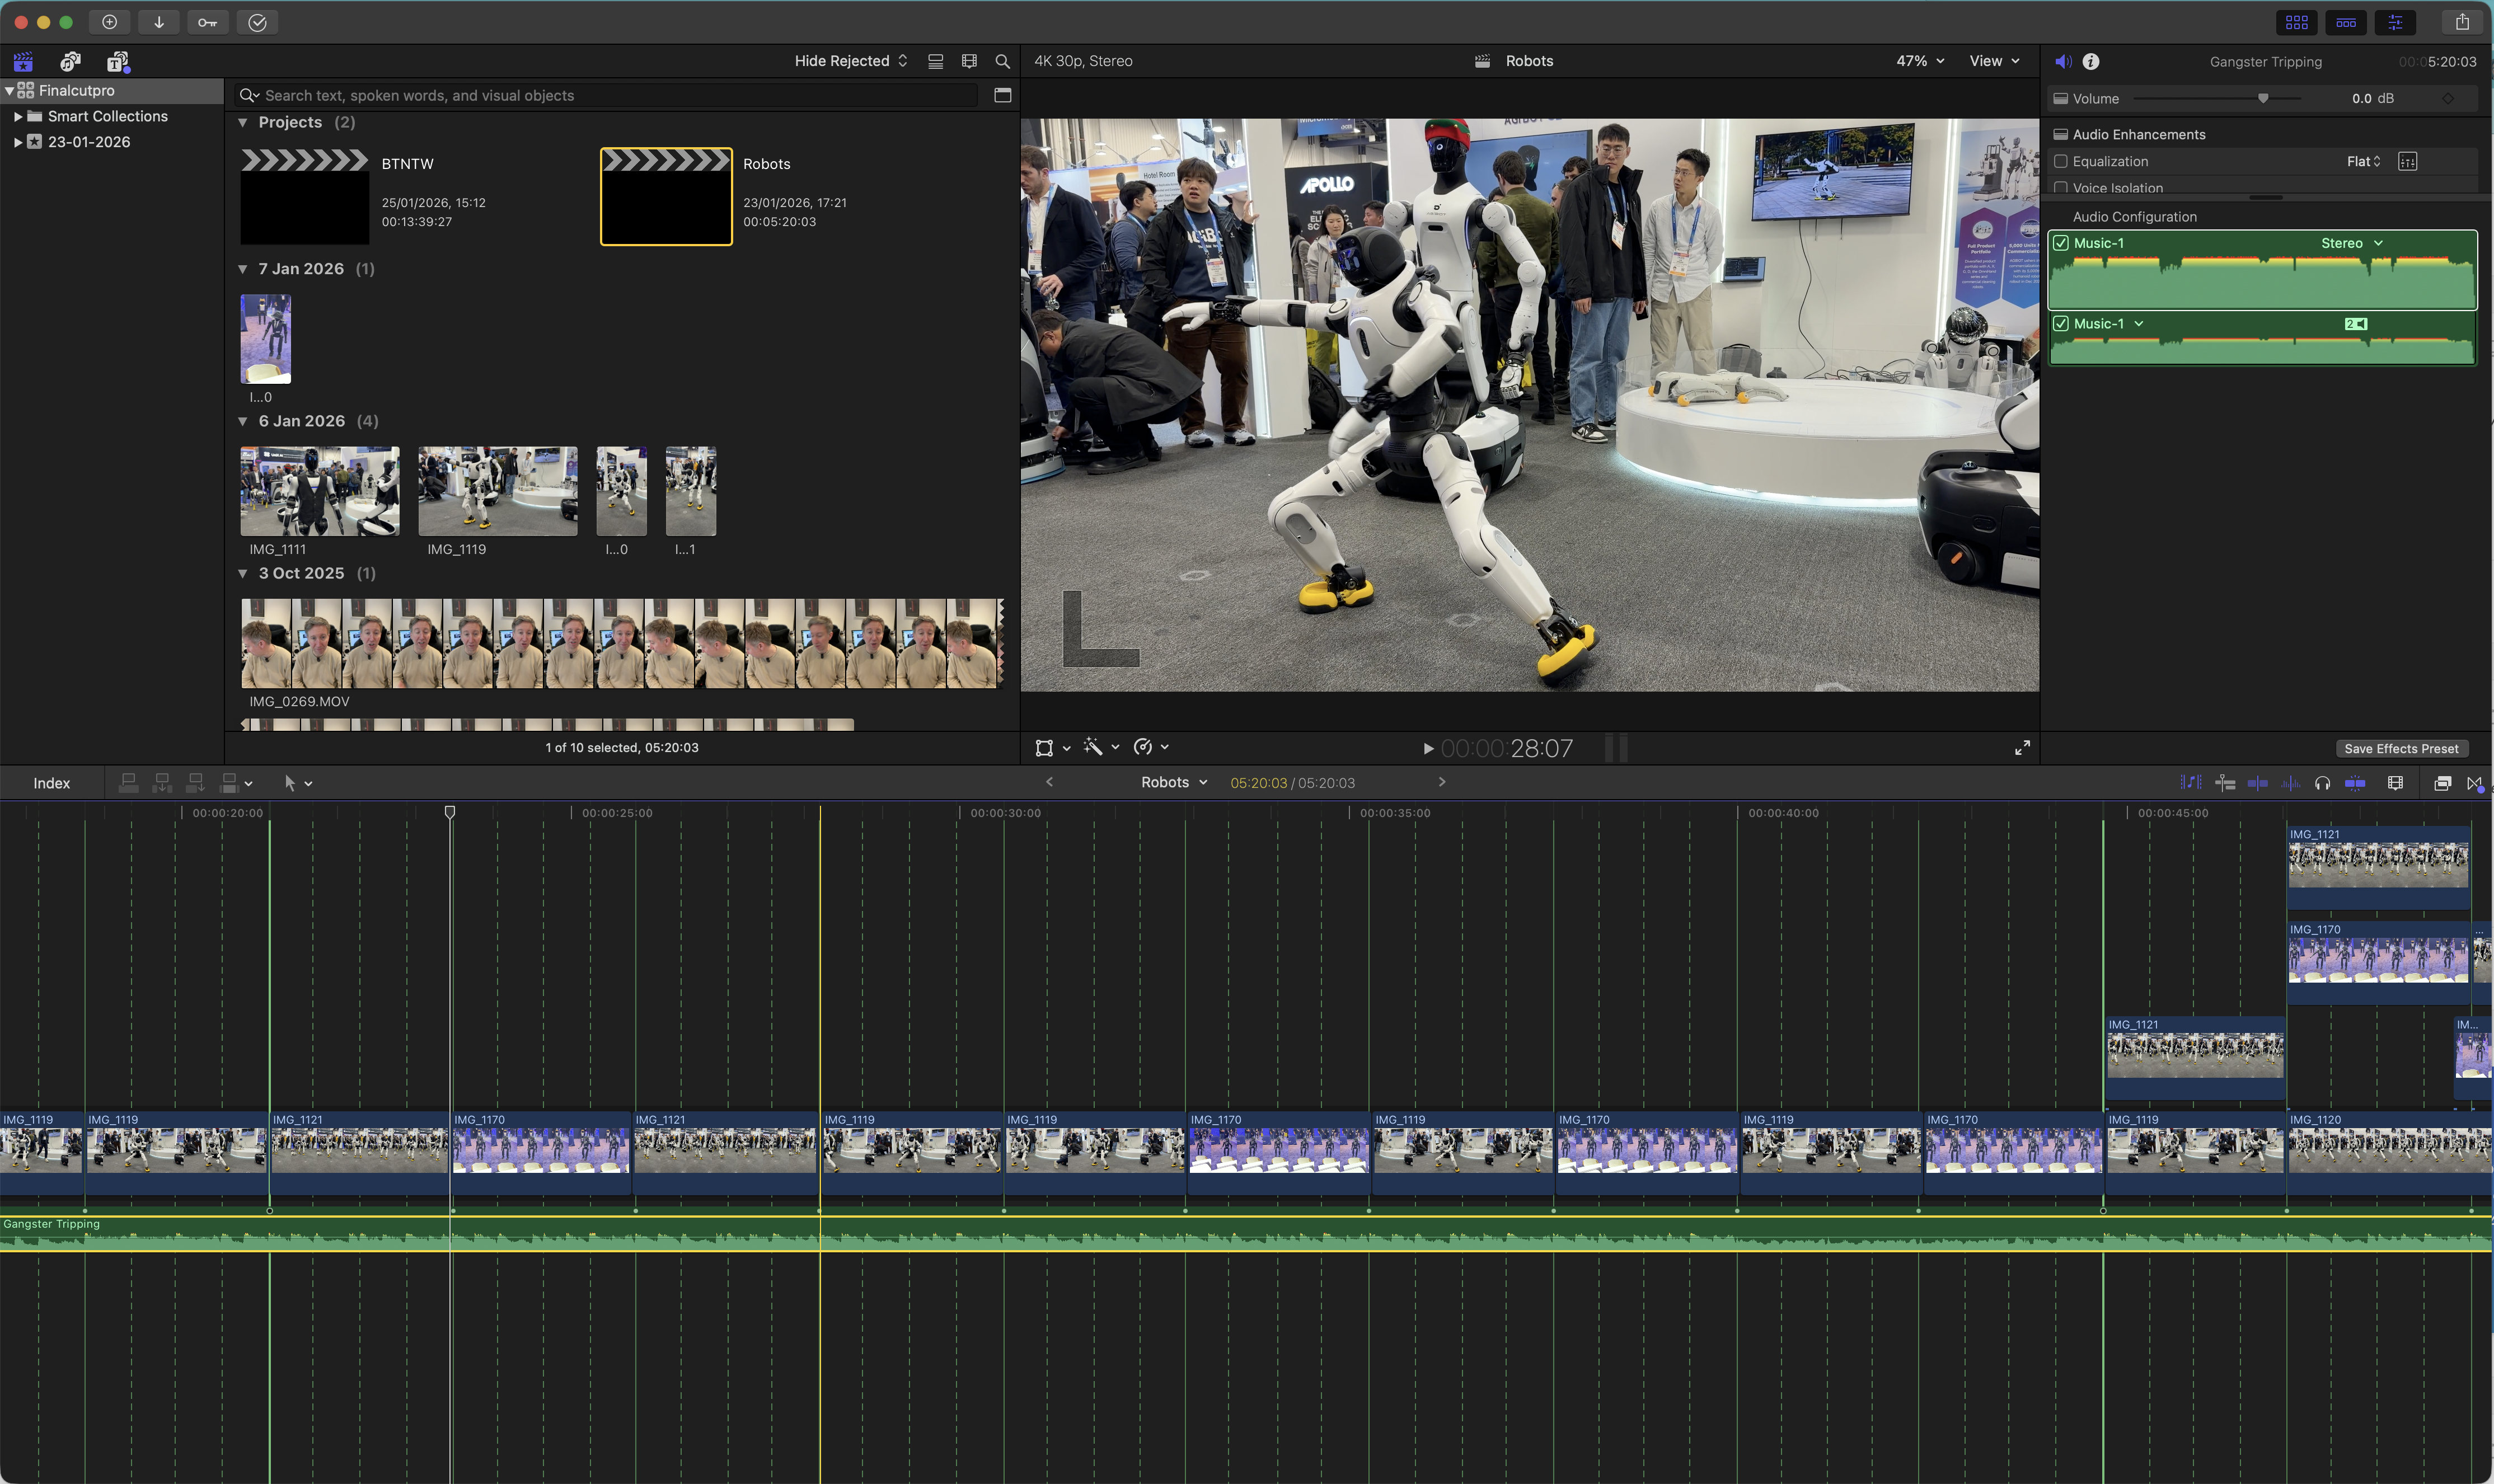Viewport: 2494px width, 1484px height.
Task: Solo selected clips using the headphones icon
Action: pyautogui.click(x=2323, y=783)
